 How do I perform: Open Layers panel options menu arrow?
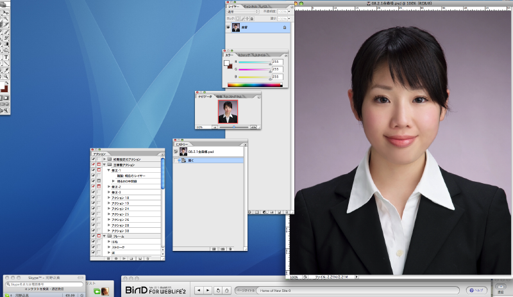[x=292, y=6]
